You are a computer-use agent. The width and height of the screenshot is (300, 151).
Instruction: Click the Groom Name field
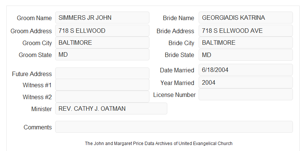coord(102,18)
